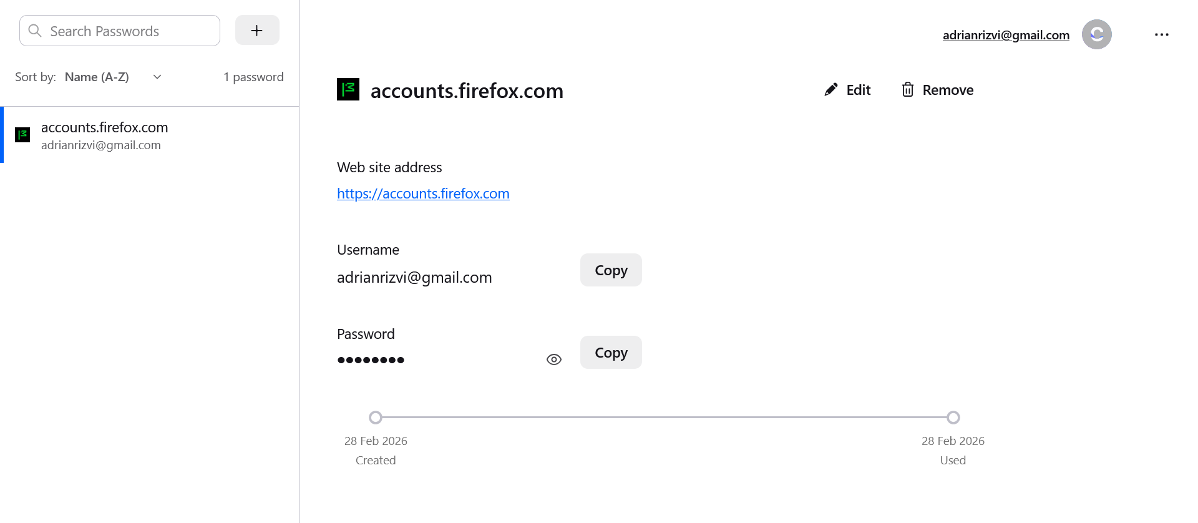Viewport: 1198px width, 523px height.
Task: Copy the username adrianrizvi@gmail.com
Action: (x=610, y=270)
